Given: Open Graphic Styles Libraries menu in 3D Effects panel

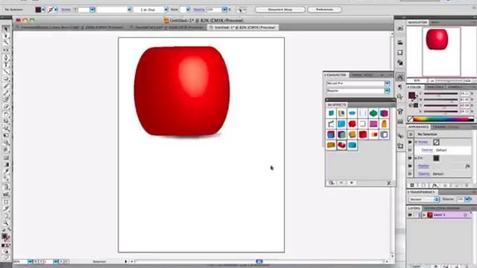Looking at the screenshot, I should (331, 182).
